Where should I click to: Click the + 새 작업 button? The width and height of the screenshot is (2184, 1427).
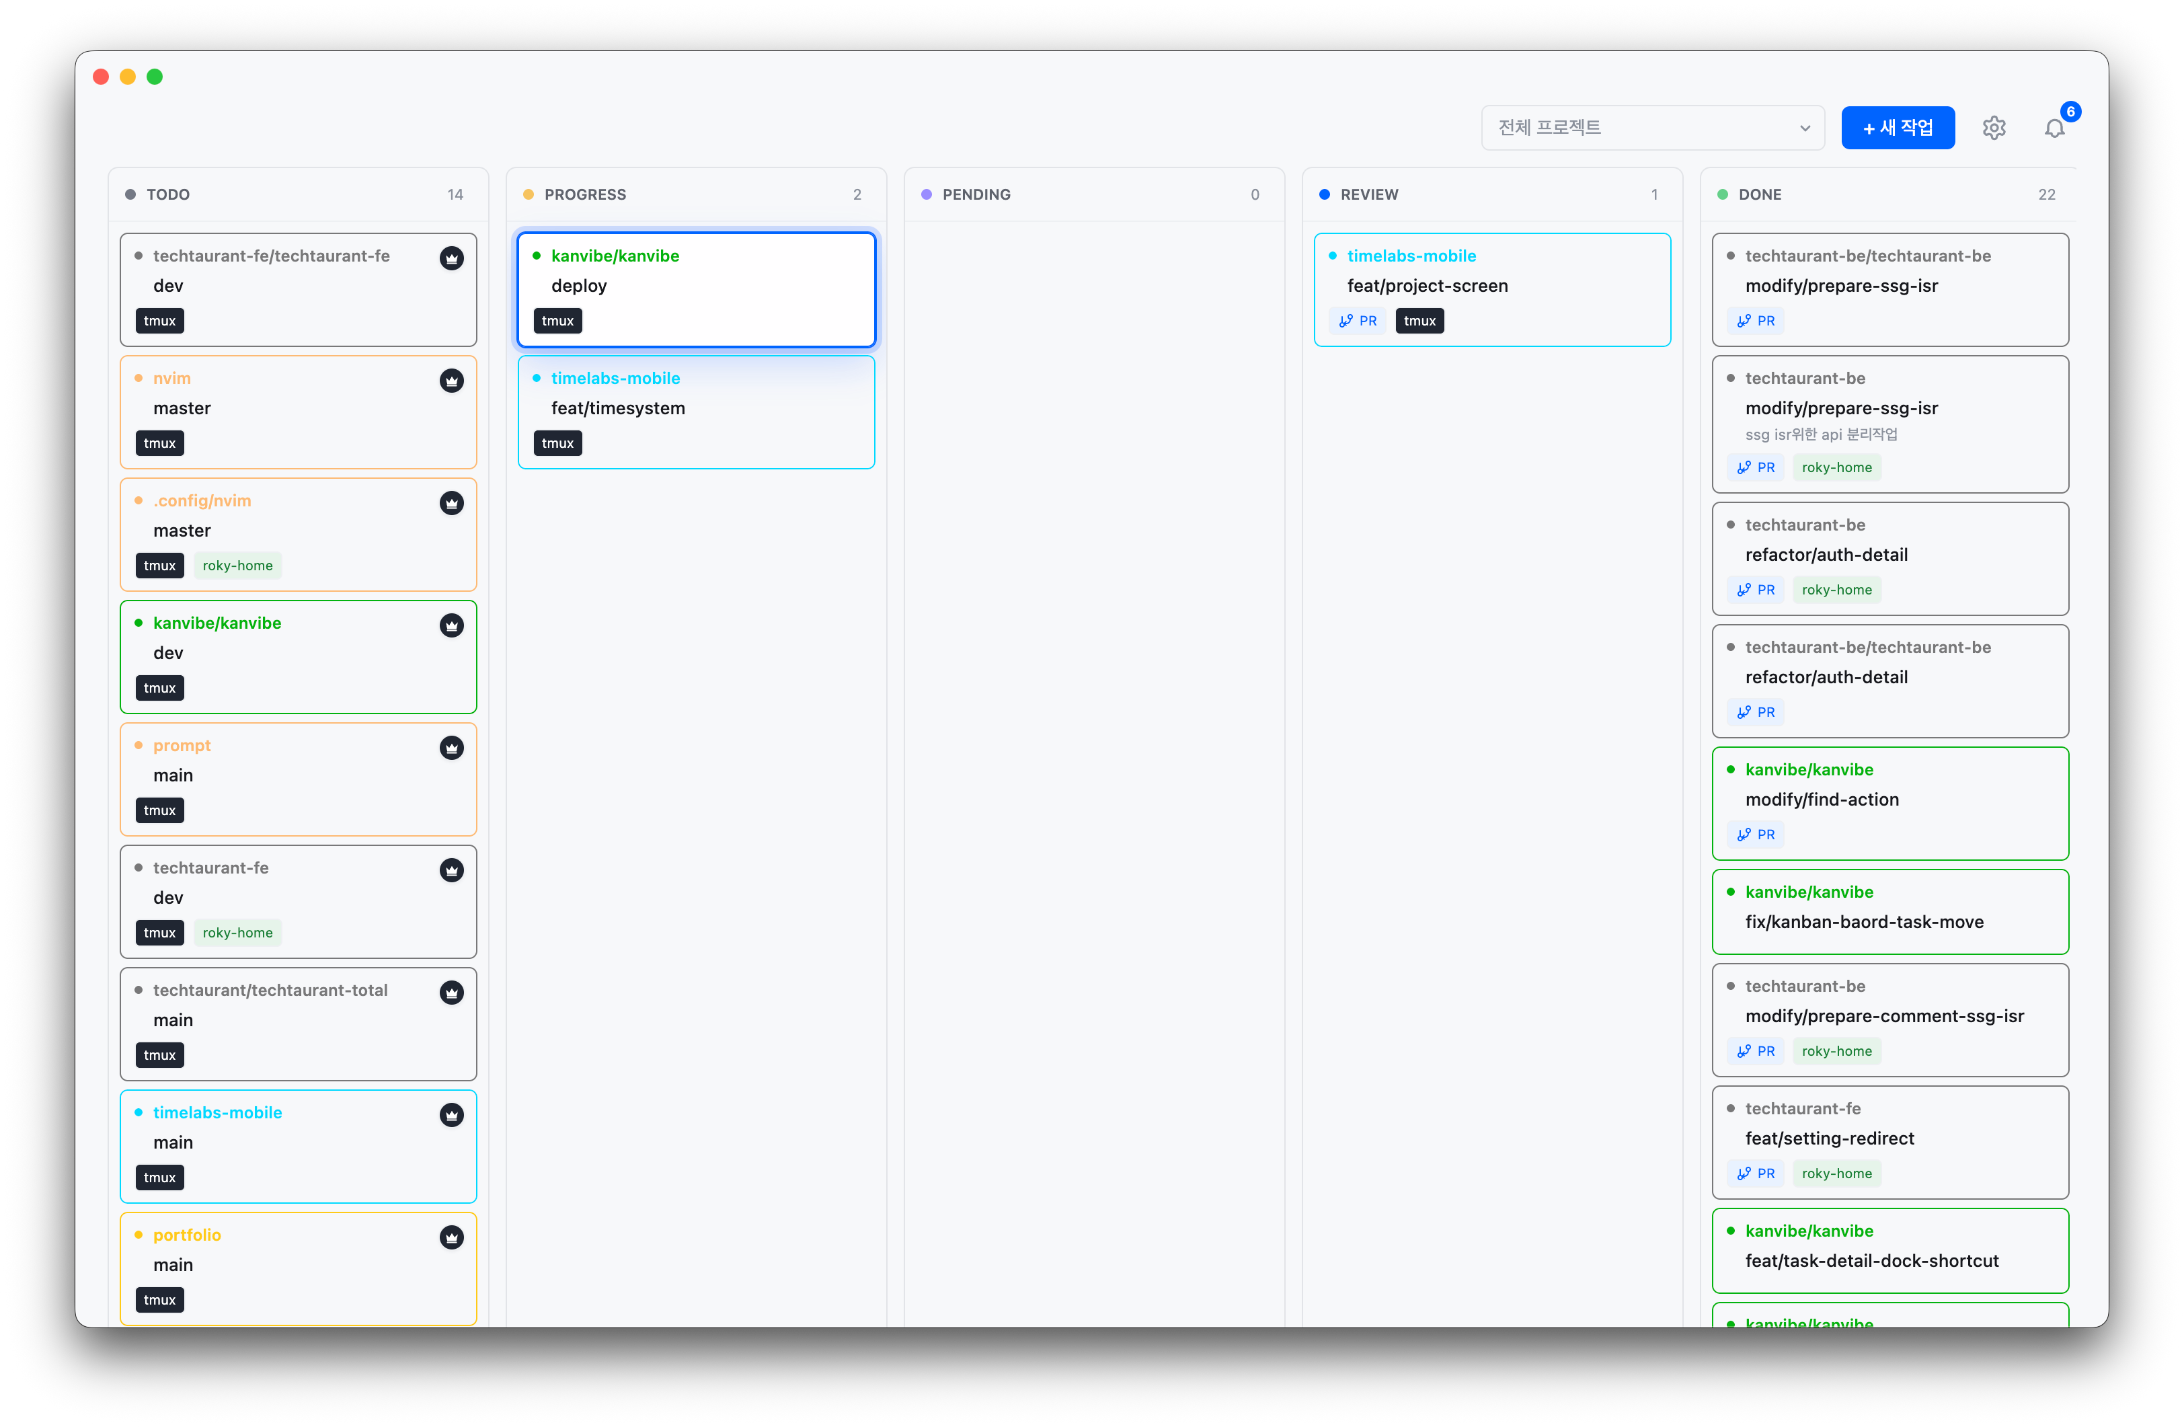(x=1898, y=128)
